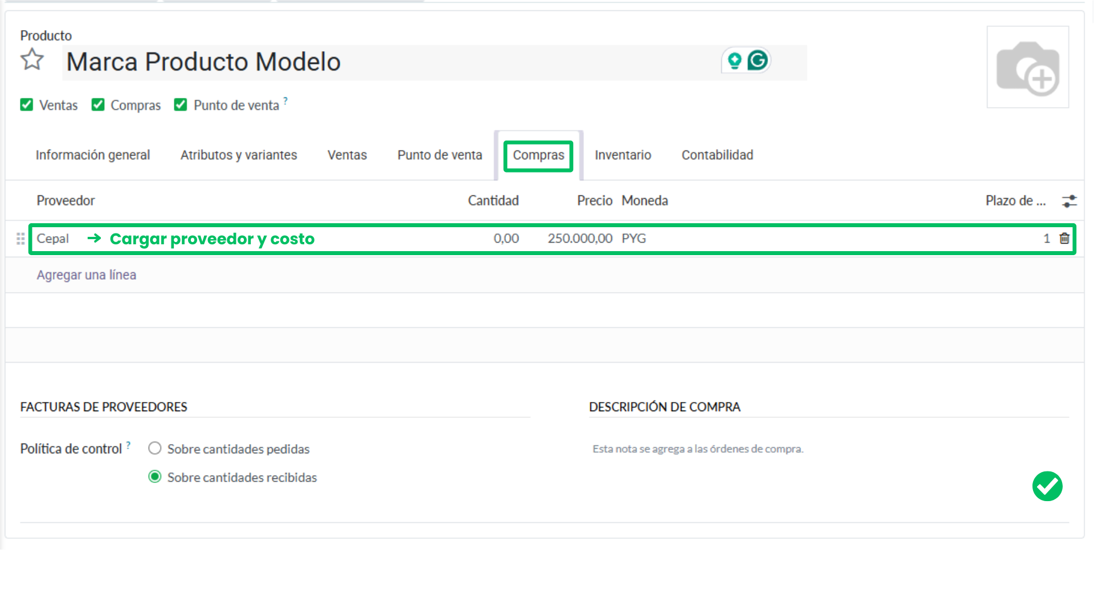Open the help tooltip next to Punto de venta
The width and height of the screenshot is (1094, 615).
[285, 100]
